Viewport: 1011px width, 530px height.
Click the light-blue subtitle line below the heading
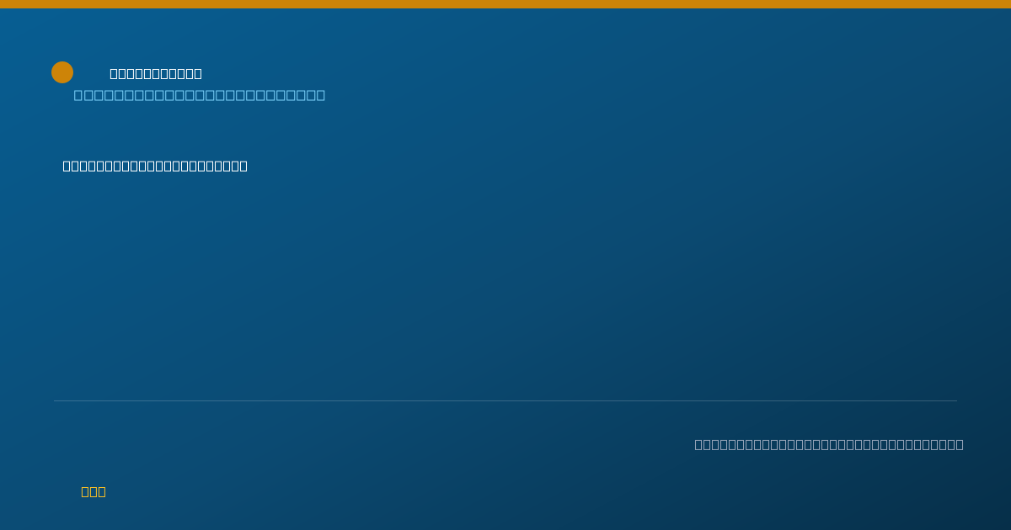[x=200, y=95]
